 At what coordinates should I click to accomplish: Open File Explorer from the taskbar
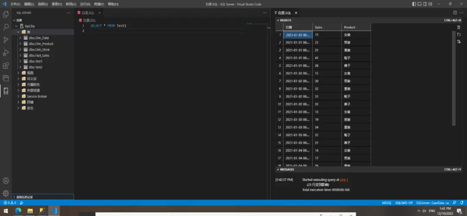pos(30,211)
